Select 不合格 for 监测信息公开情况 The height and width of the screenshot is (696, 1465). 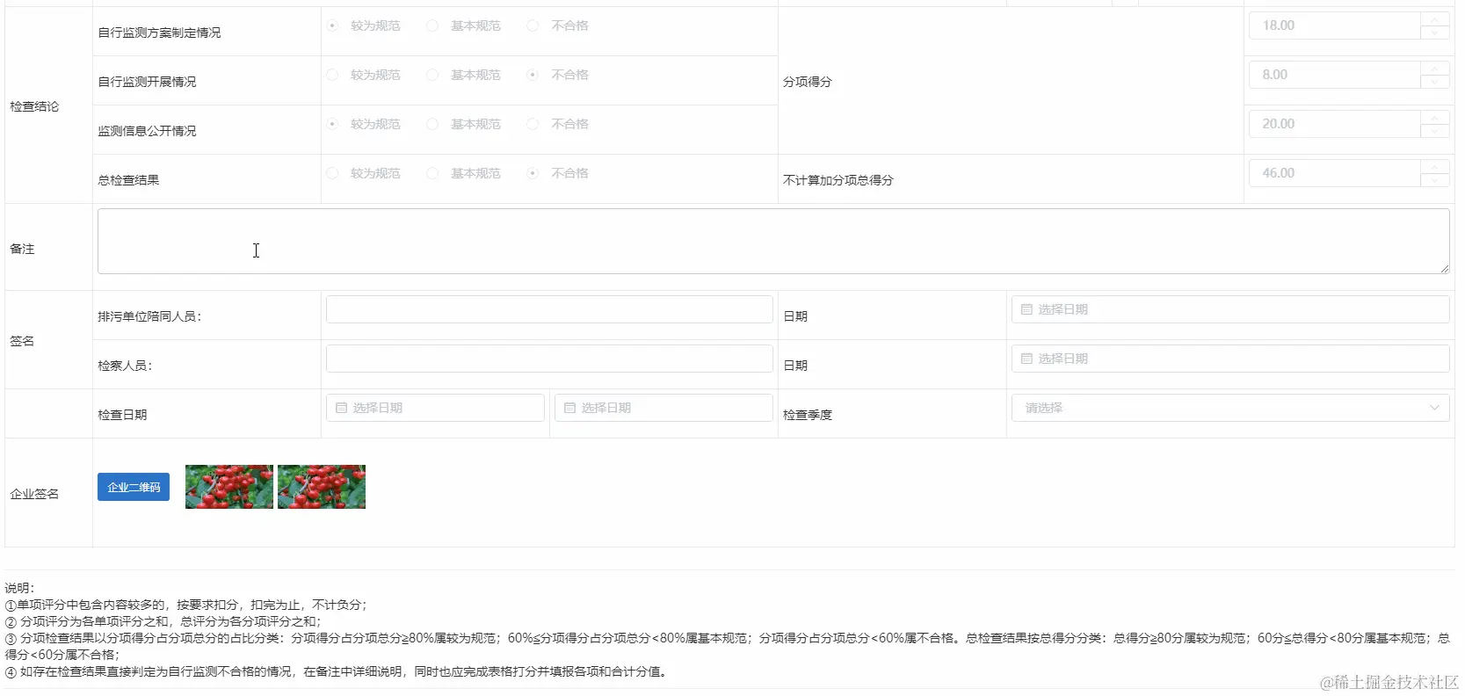pos(533,124)
